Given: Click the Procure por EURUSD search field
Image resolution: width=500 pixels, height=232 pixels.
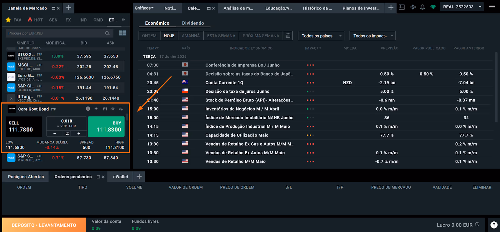Looking at the screenshot, I should (x=59, y=33).
